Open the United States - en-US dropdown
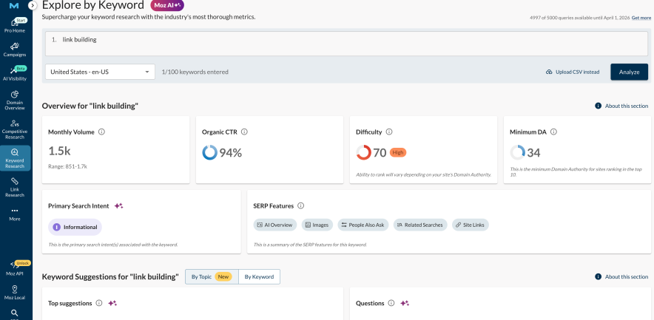The image size is (654, 320). 99,72
